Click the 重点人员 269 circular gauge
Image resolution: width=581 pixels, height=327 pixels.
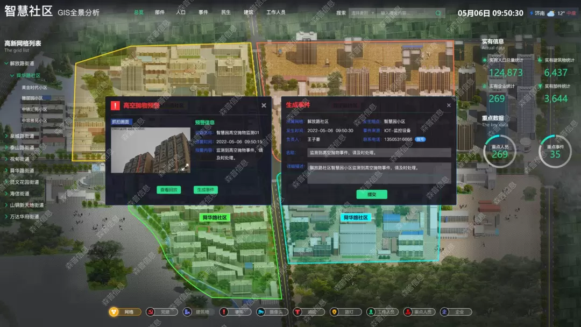(x=500, y=151)
